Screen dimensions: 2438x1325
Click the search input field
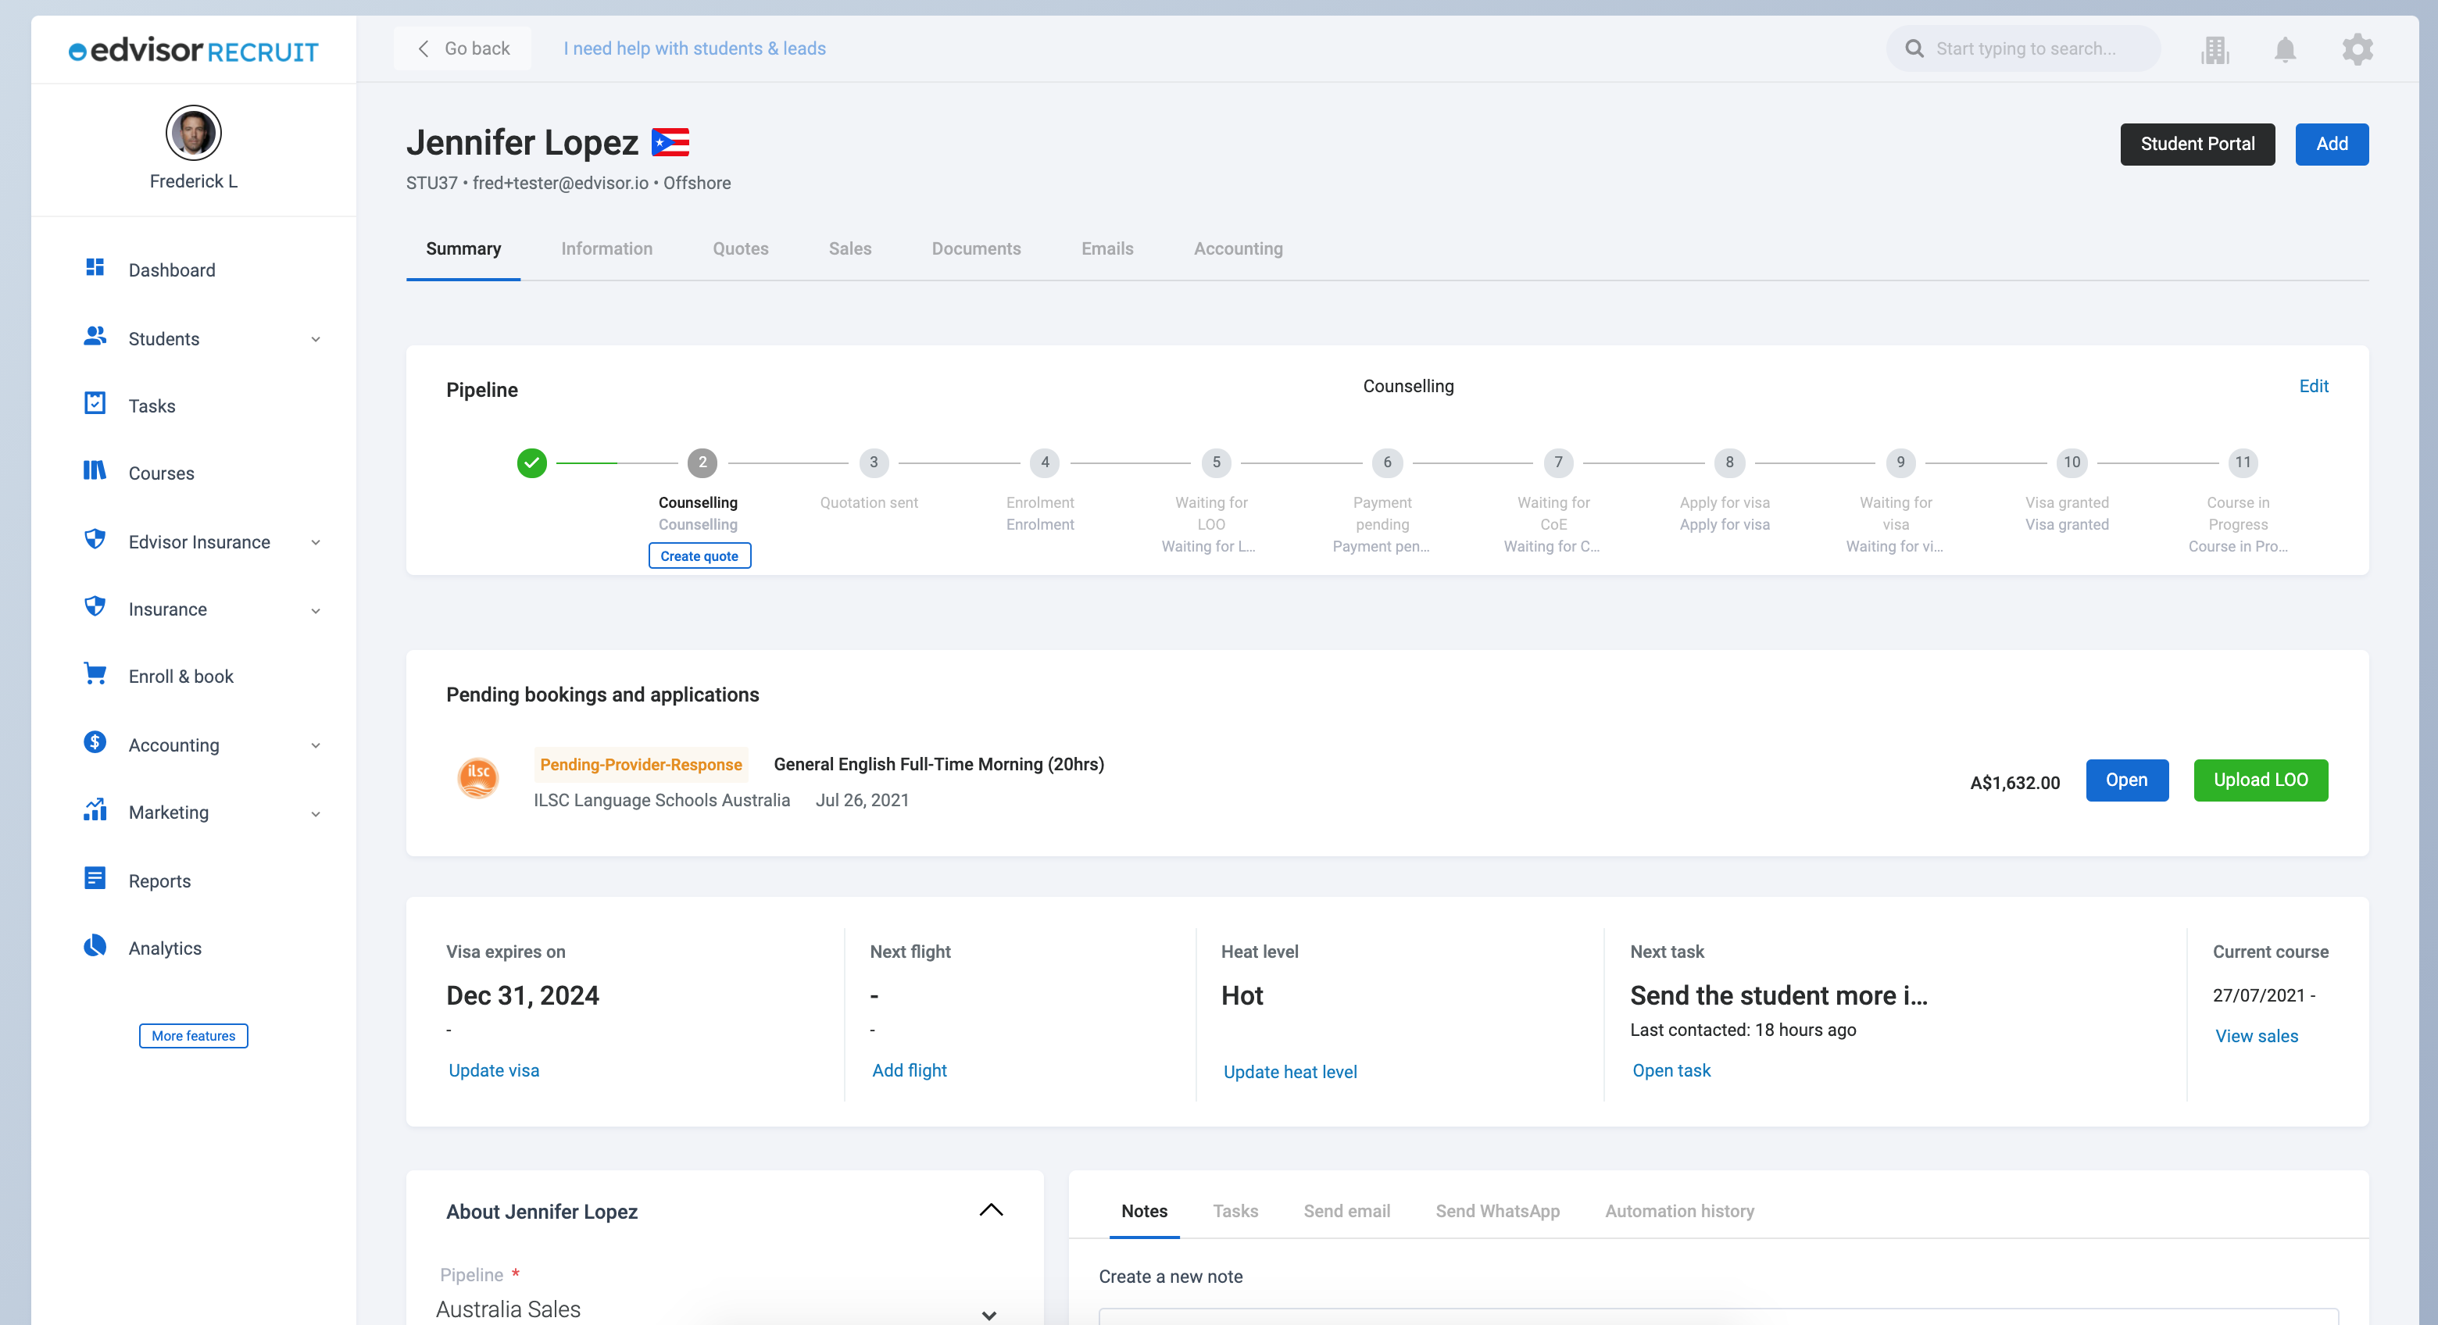pos(2024,48)
